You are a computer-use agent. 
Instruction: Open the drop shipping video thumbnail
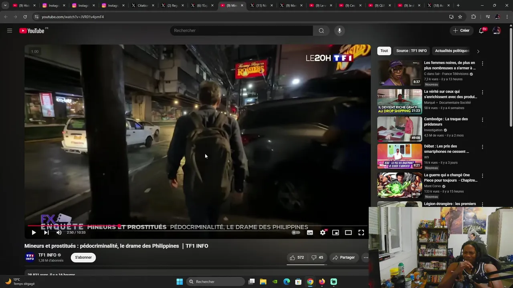click(x=400, y=102)
